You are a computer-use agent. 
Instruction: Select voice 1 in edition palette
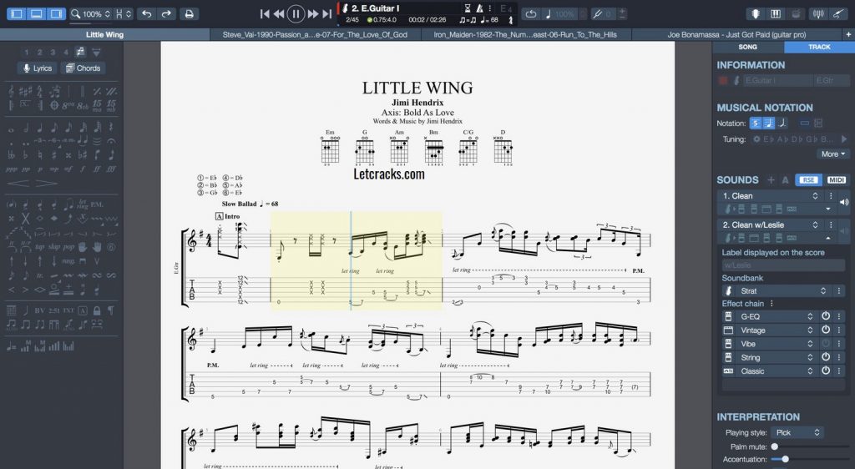[26, 53]
